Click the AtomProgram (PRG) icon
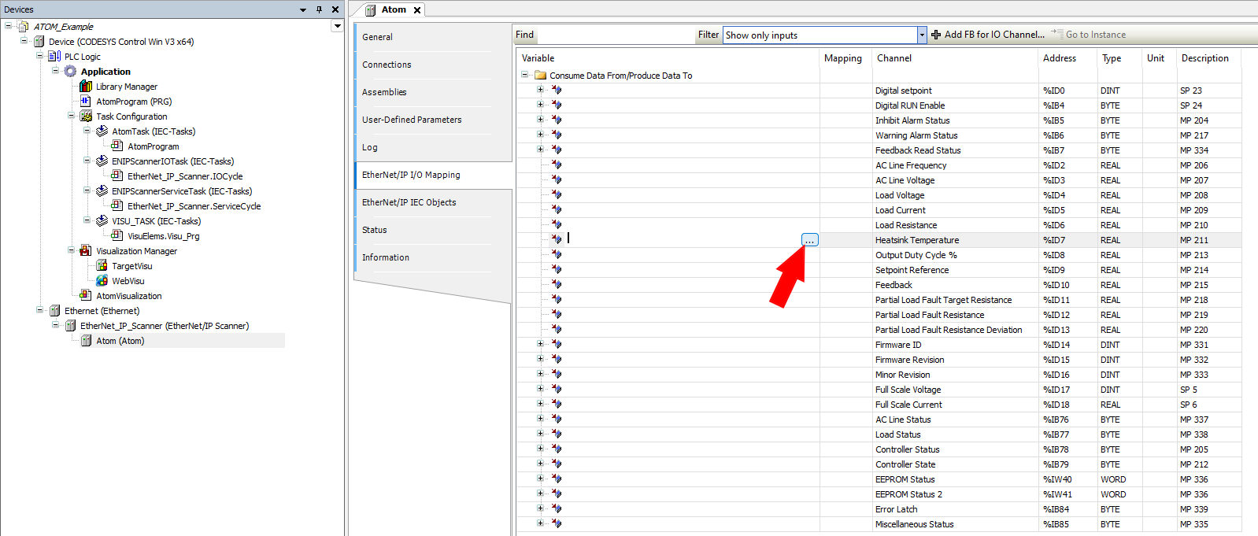1258x536 pixels. click(86, 102)
